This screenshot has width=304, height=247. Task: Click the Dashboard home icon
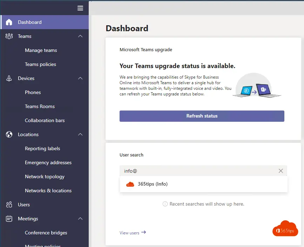pos(9,22)
